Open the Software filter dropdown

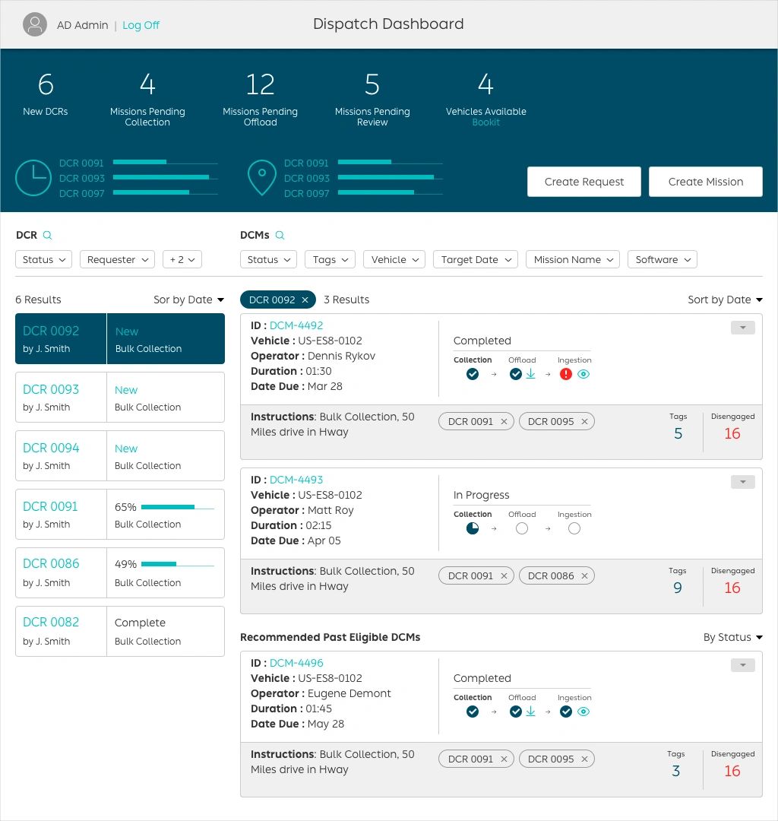tap(662, 260)
